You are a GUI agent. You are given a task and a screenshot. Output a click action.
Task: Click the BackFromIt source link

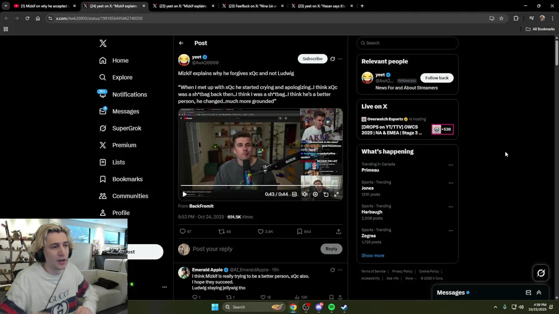pos(201,206)
